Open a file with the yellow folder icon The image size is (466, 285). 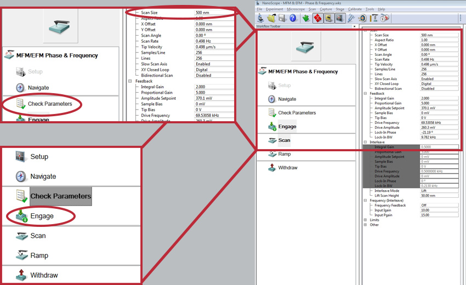pyautogui.click(x=271, y=18)
